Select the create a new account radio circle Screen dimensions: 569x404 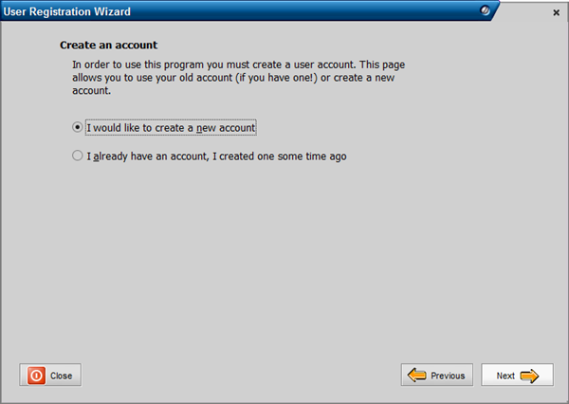(x=78, y=126)
